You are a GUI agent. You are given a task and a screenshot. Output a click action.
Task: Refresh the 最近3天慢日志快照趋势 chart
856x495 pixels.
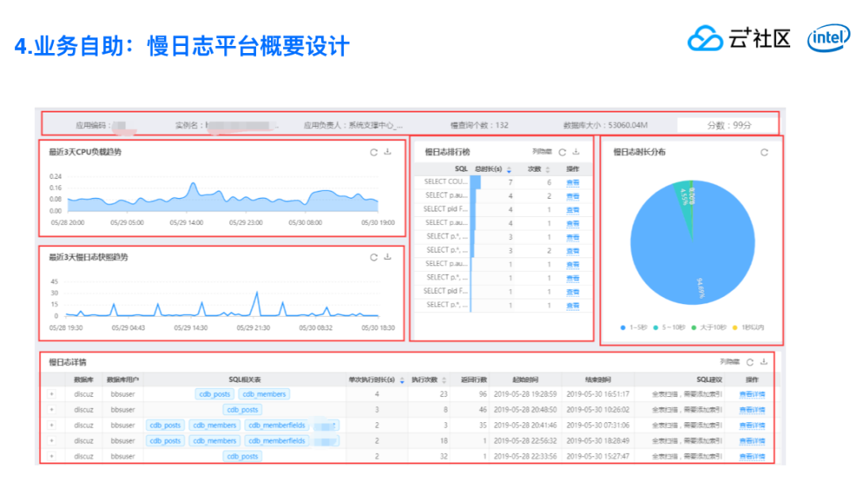[x=373, y=257]
